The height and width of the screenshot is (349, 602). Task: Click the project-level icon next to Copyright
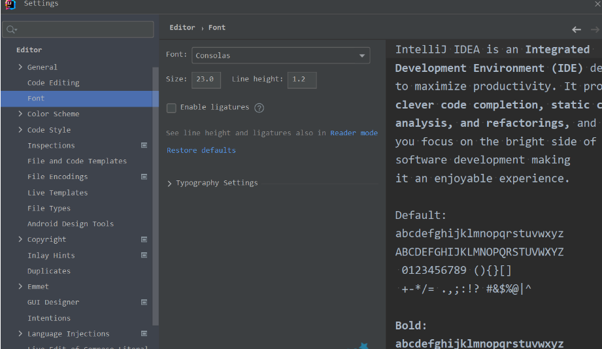point(144,239)
